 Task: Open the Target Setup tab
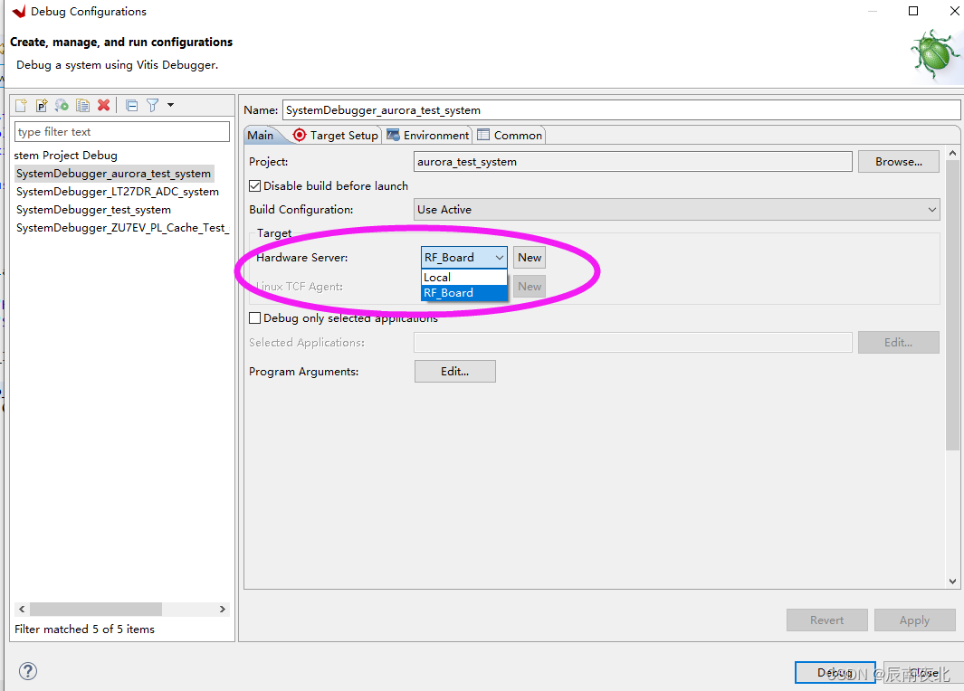coord(336,135)
